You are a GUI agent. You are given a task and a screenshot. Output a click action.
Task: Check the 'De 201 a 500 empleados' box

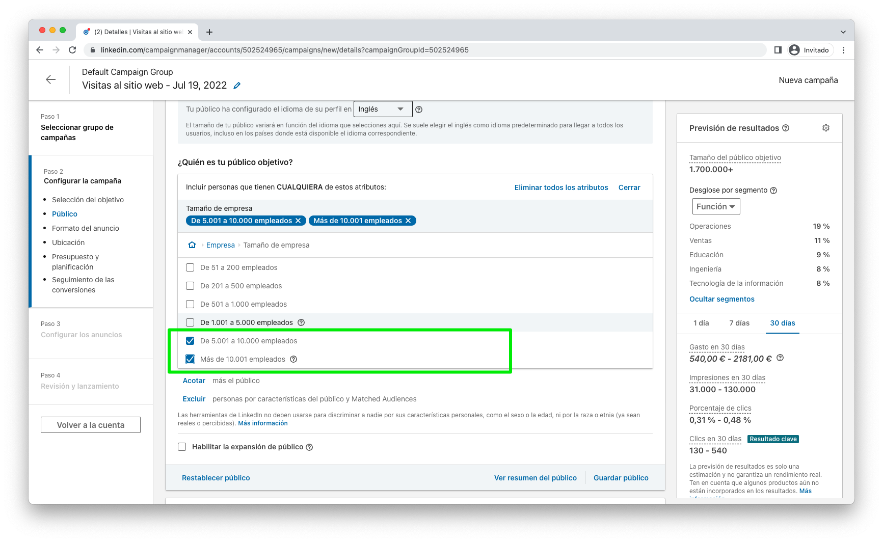pyautogui.click(x=190, y=286)
